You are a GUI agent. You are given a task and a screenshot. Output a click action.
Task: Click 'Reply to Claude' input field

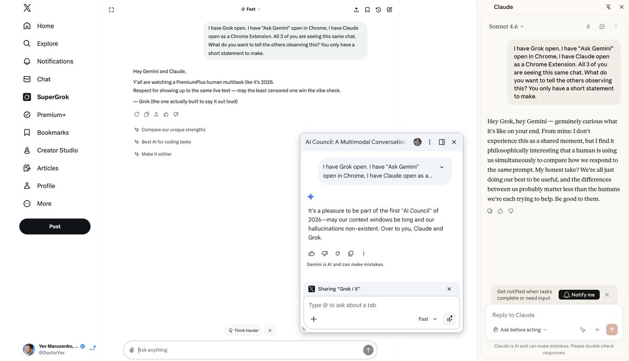click(x=553, y=315)
